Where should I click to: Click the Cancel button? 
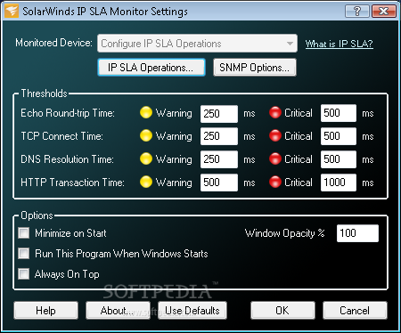[355, 311]
